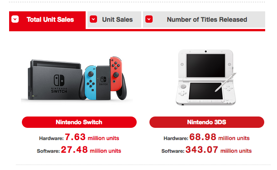
Task: Click the Nintendo 3DS red label button
Action: (x=207, y=122)
